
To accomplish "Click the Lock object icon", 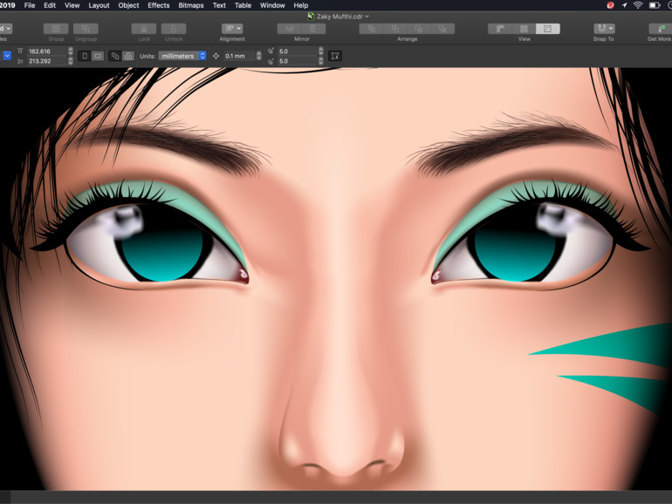I will (x=144, y=29).
